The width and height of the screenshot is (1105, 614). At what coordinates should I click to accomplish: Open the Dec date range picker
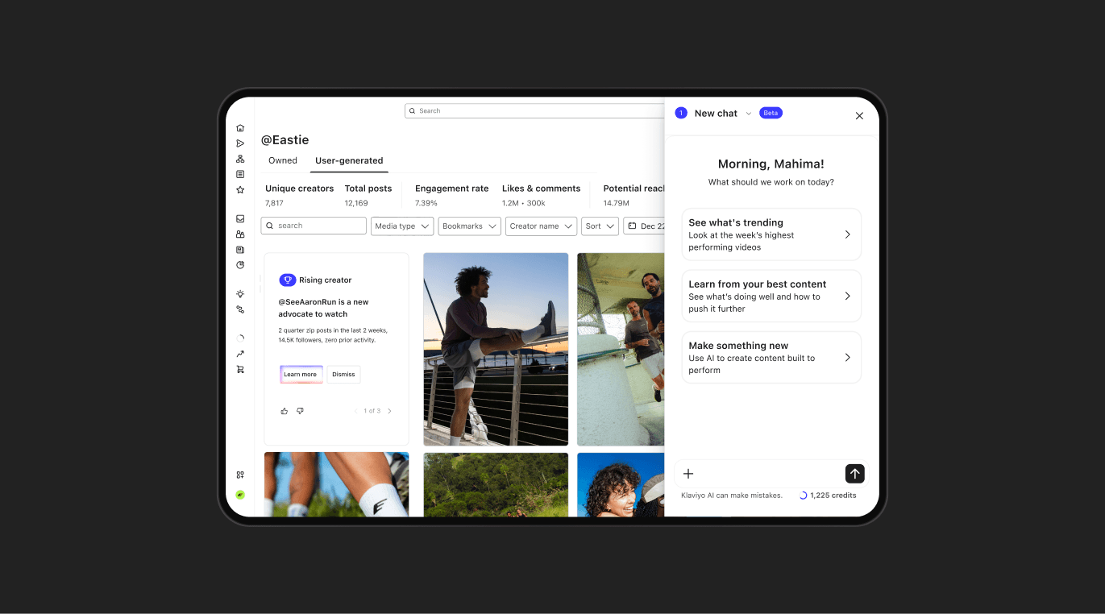[x=645, y=226]
